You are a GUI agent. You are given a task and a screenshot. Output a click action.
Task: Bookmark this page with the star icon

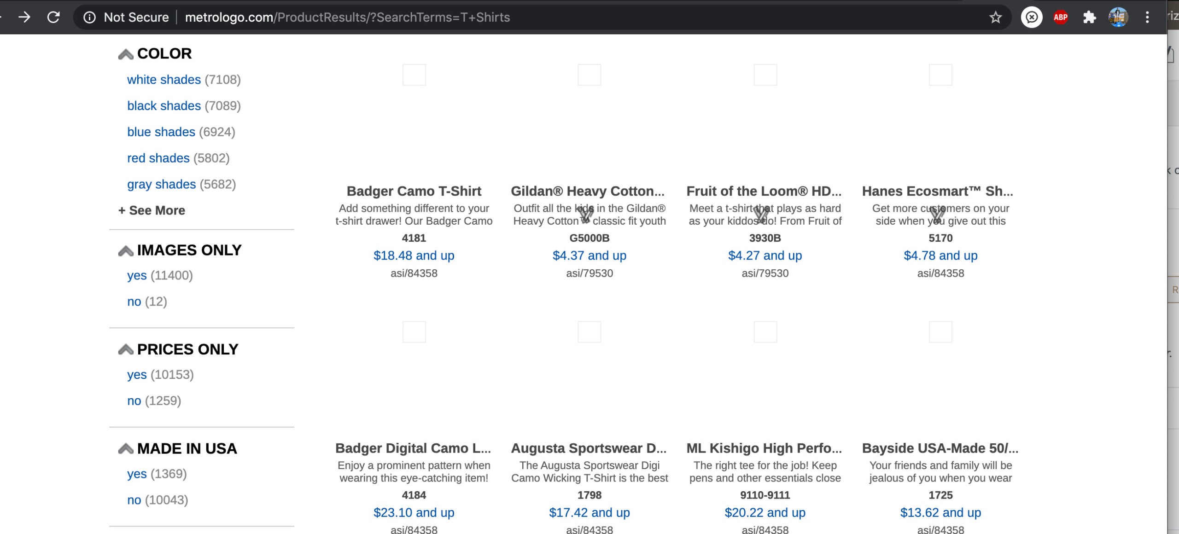995,17
